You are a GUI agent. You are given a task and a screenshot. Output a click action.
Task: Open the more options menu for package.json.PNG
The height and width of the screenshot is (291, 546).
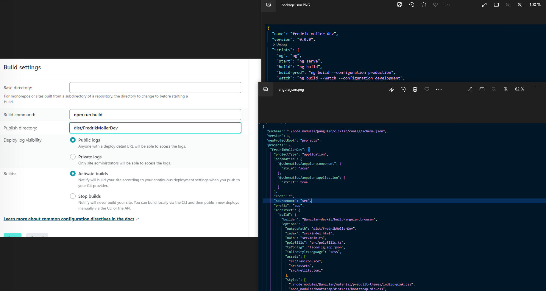pyautogui.click(x=447, y=5)
